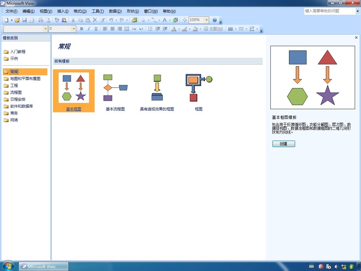Apply the Fill Color bucket swatch
This screenshot has height=271, width=361.
(195, 29)
